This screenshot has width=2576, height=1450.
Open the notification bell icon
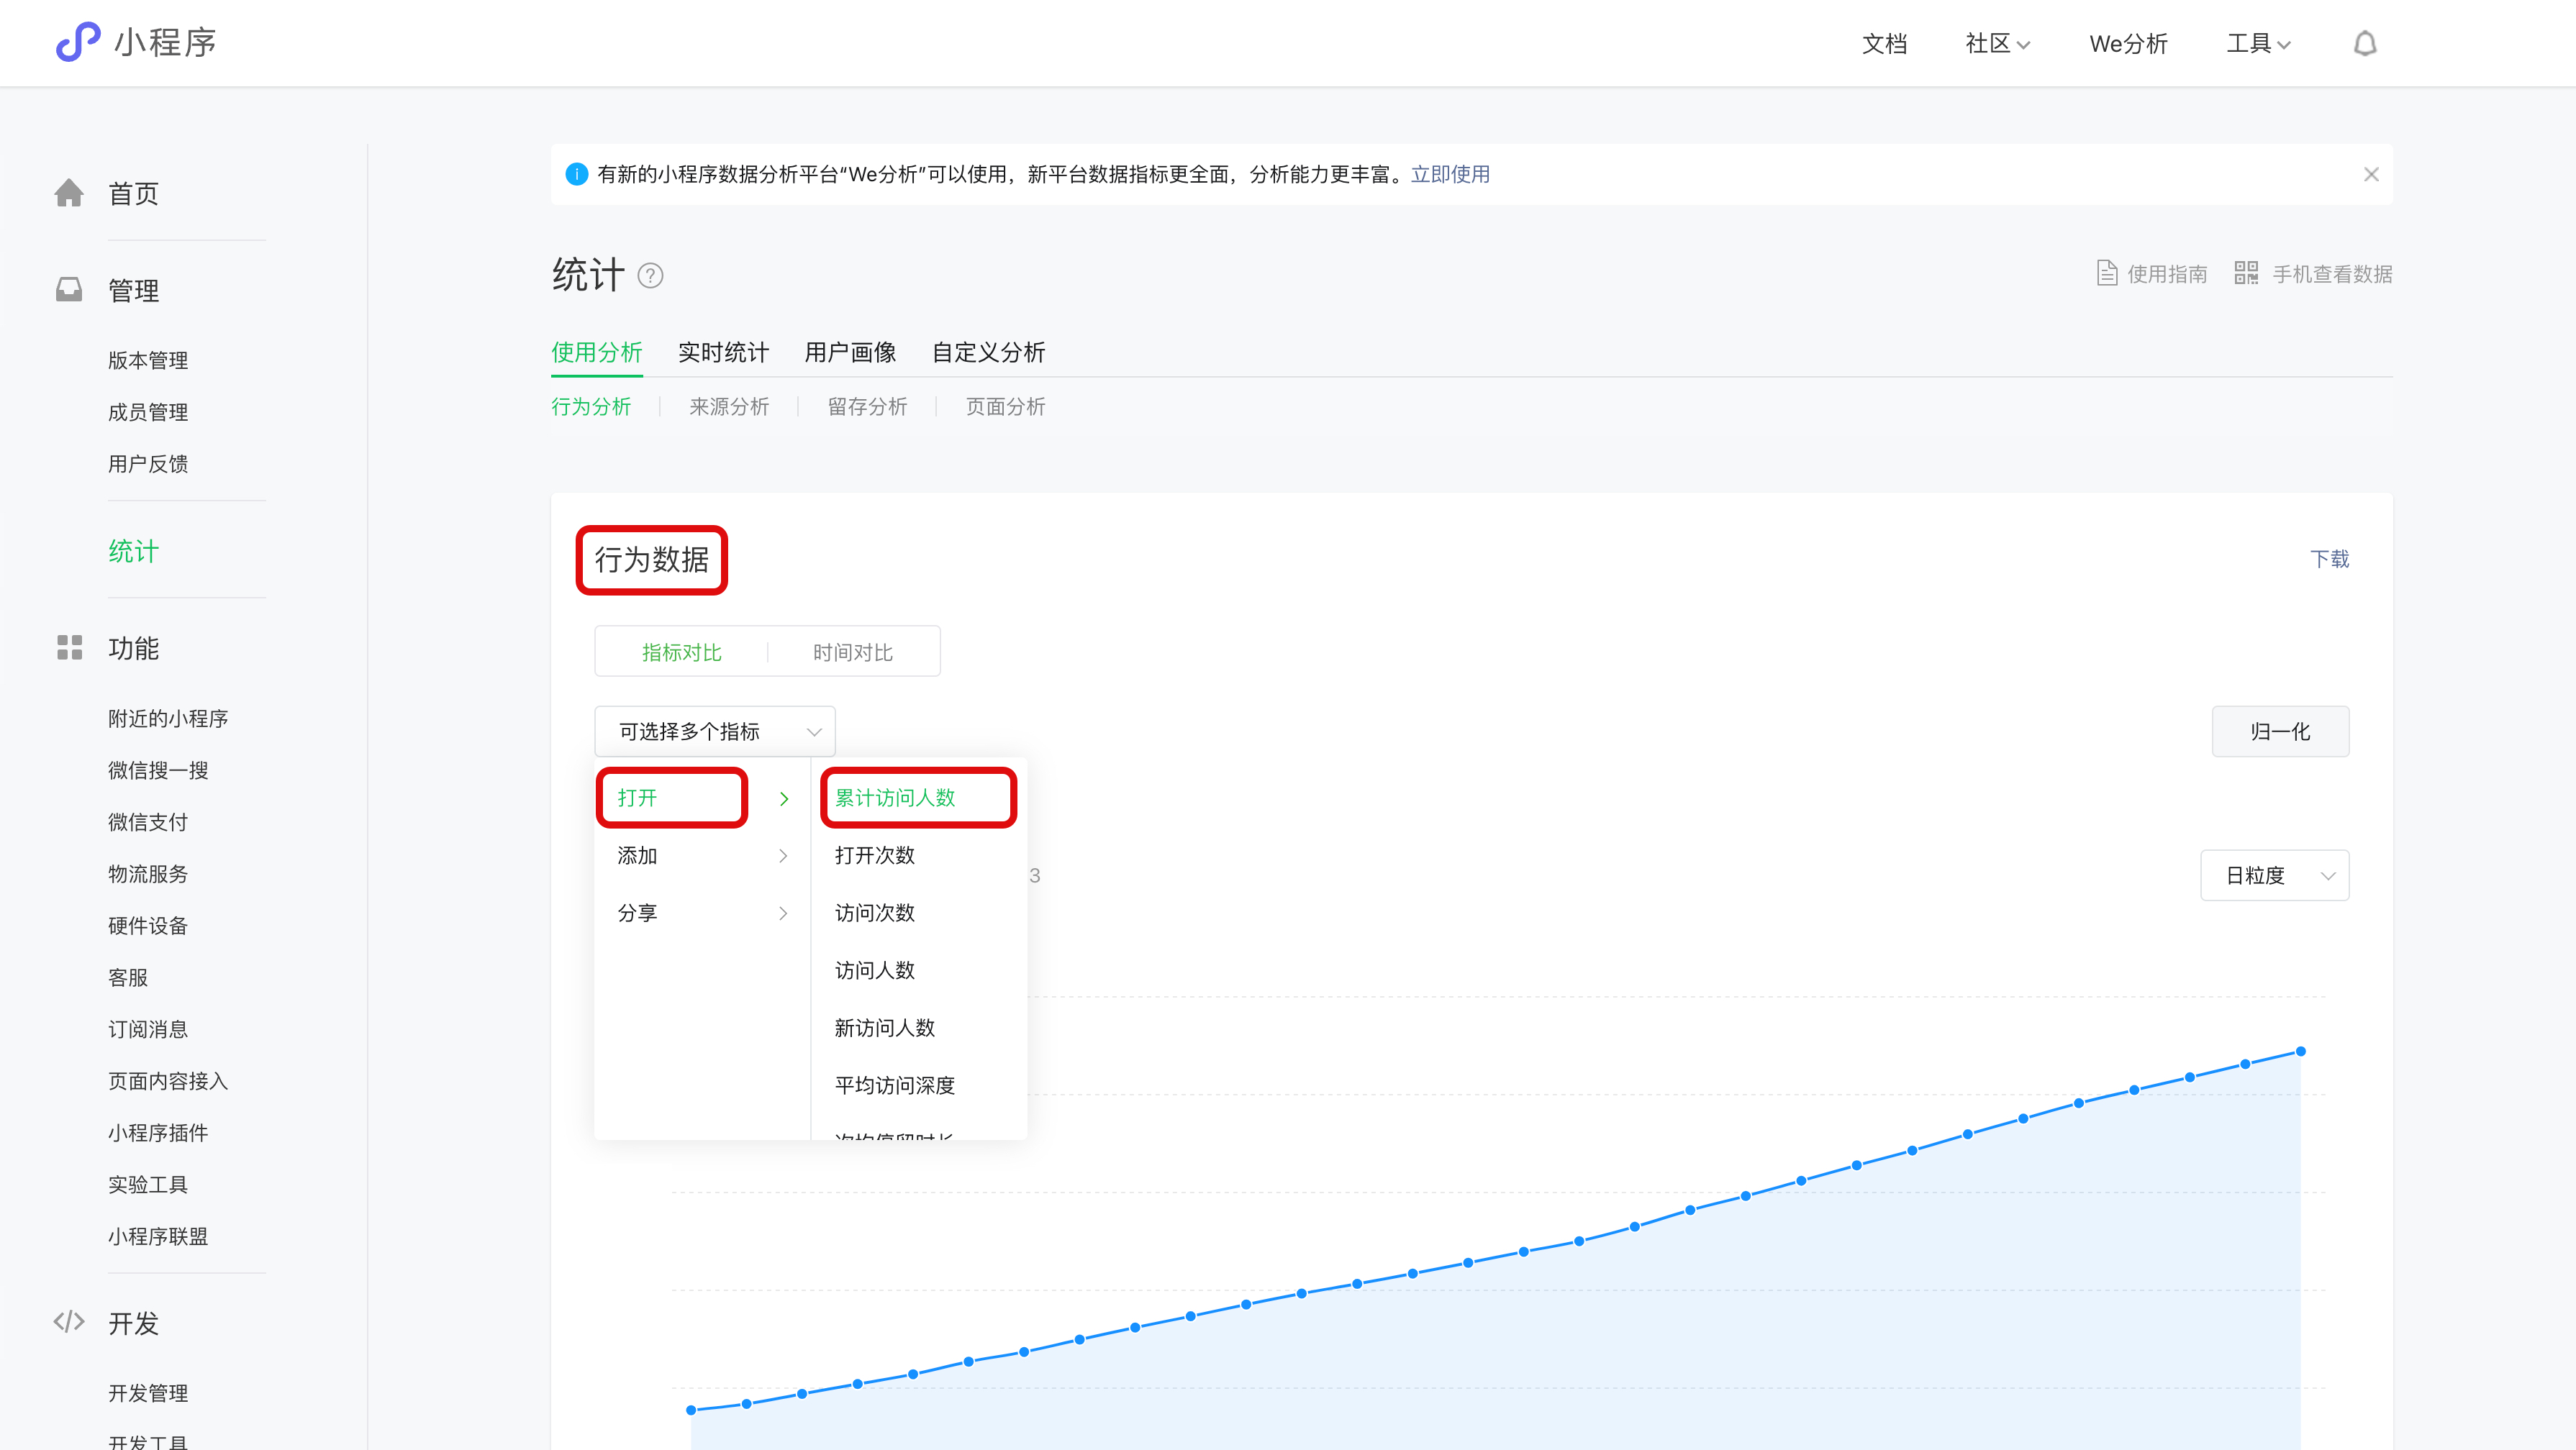pyautogui.click(x=2364, y=43)
